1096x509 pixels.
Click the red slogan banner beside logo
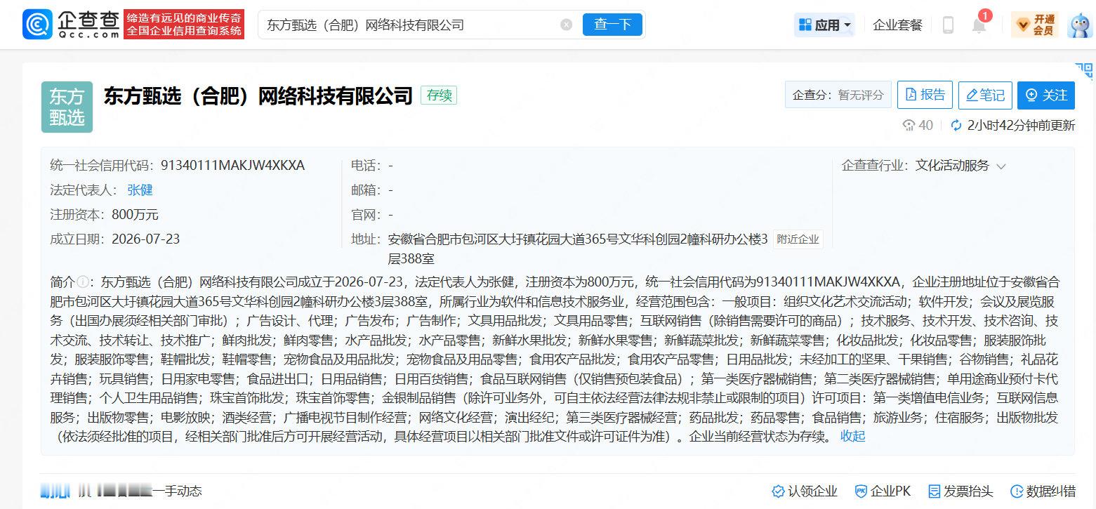tap(184, 25)
